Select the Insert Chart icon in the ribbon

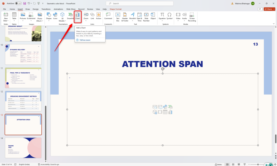(78, 16)
